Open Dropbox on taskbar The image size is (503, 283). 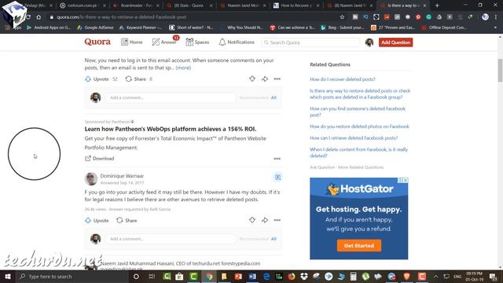point(304,276)
